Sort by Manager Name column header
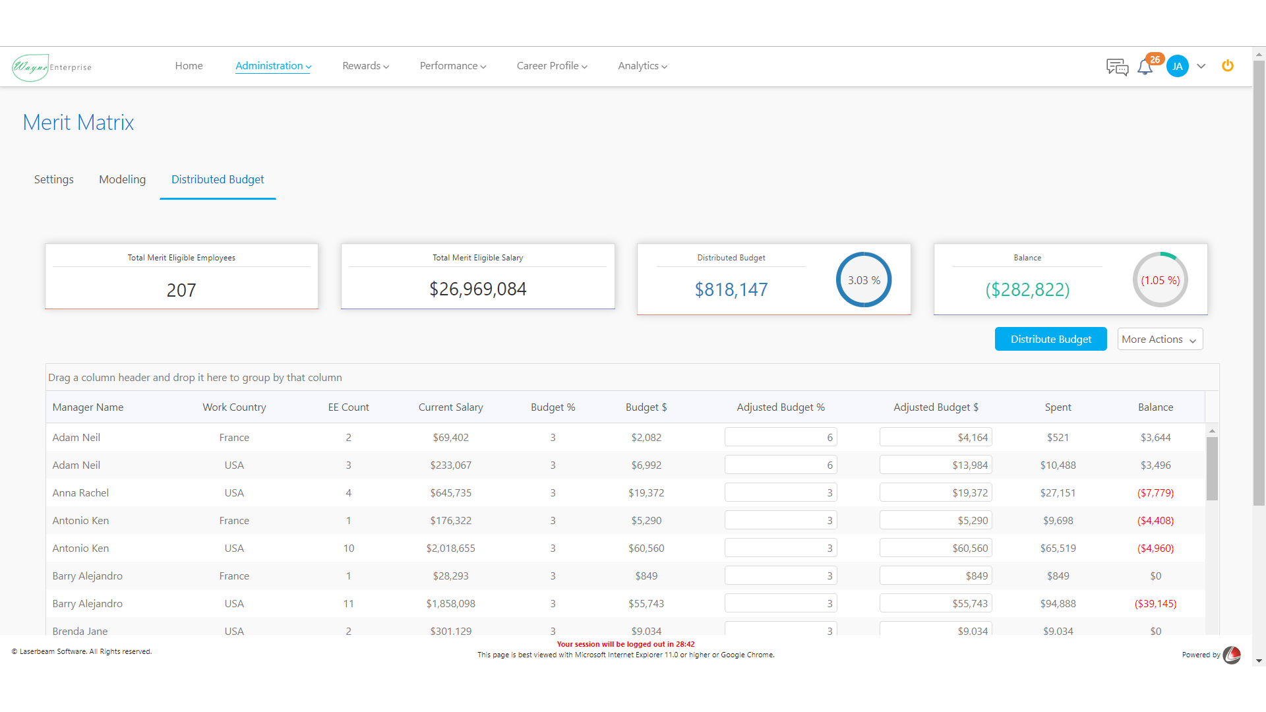Viewport: 1266px width, 712px height. point(88,407)
